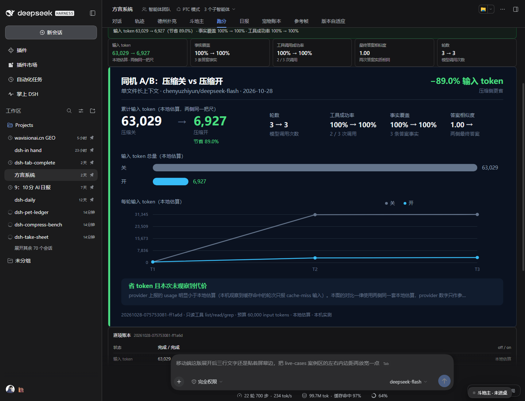Viewport: 525px width, 401px height.
Task: Toggle the 开 series in the chart legend
Action: pyautogui.click(x=409, y=203)
